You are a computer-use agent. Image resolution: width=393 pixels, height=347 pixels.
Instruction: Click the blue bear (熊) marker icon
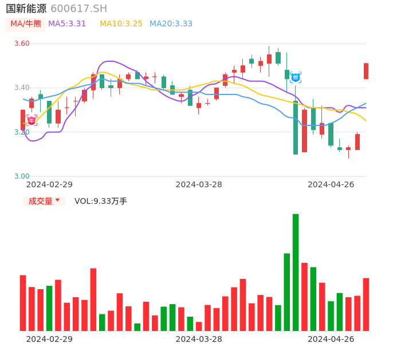pyautogui.click(x=296, y=77)
